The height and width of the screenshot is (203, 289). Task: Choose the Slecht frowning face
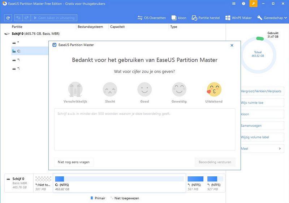tap(110, 90)
